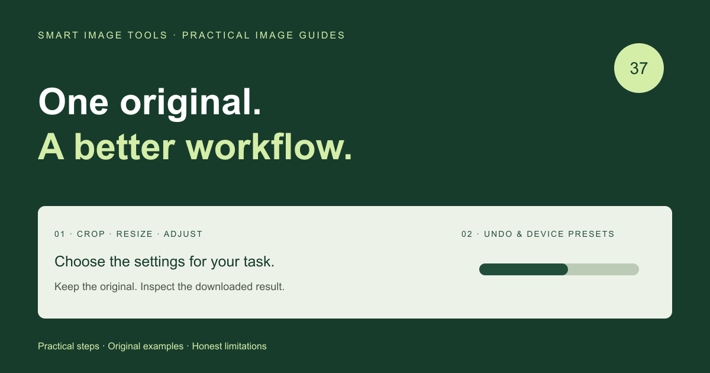Open the 'PRACTICAL IMAGE GUIDES' header text
This screenshot has height=373, width=710.
pos(264,36)
